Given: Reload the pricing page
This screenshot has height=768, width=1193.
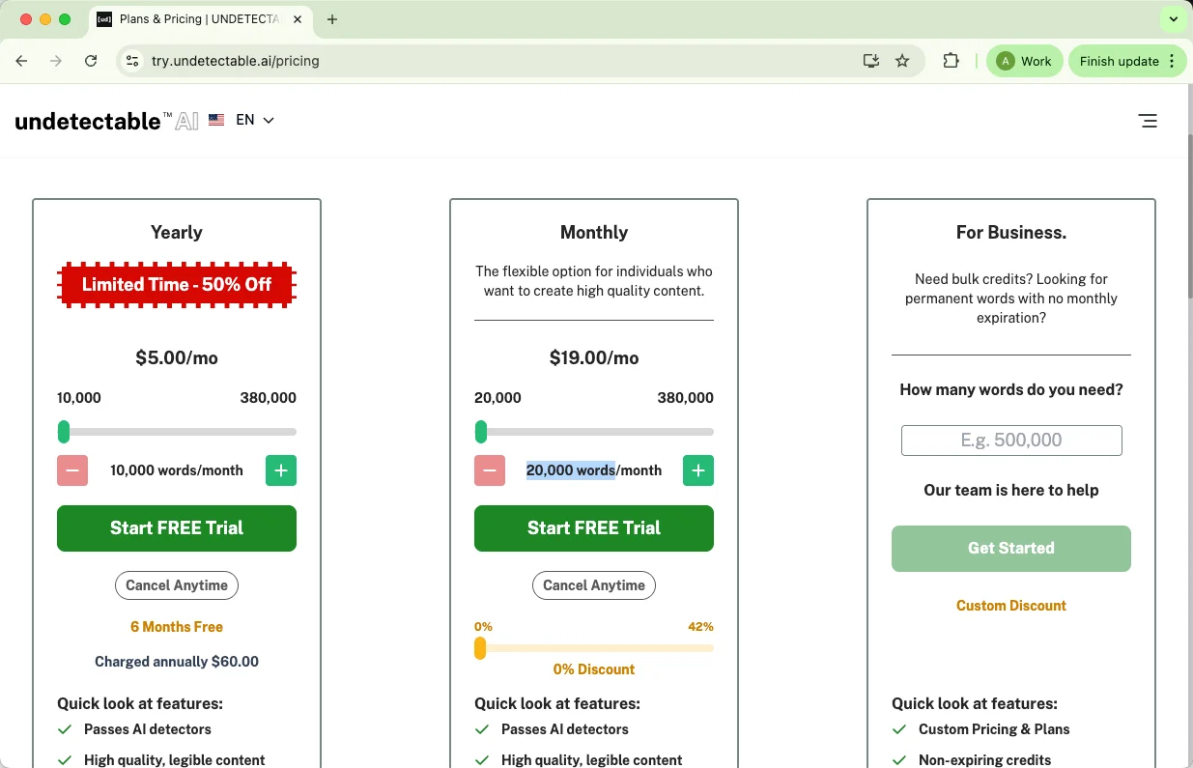Looking at the screenshot, I should pos(91,61).
